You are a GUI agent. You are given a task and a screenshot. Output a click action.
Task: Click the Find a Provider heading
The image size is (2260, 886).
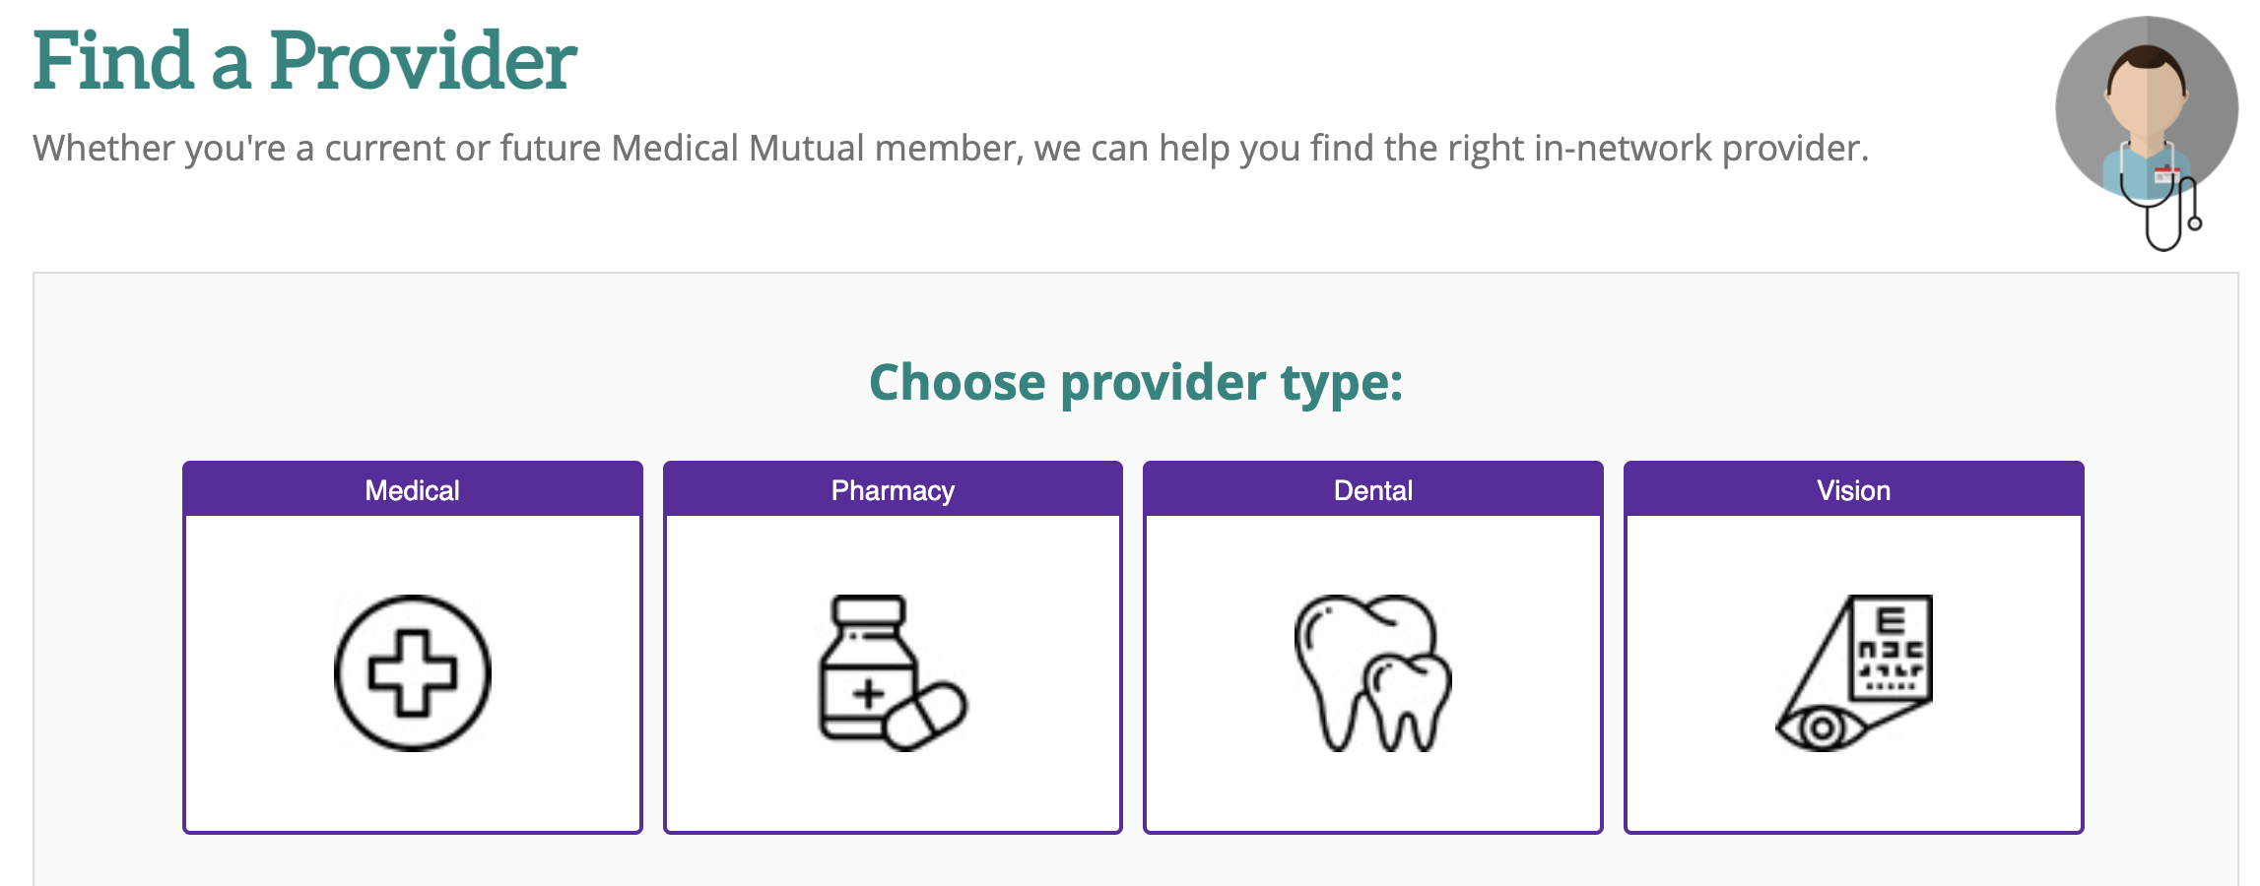304,61
